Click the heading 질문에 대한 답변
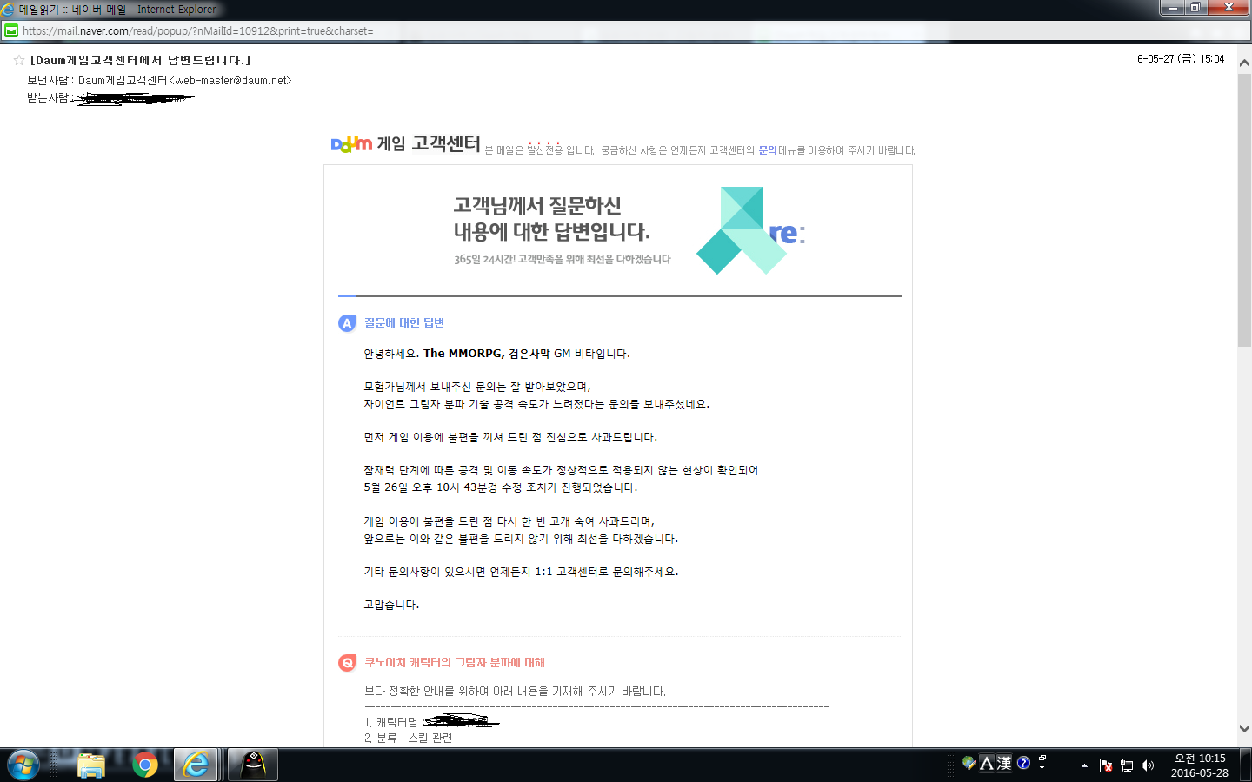Viewport: 1252px width, 782px height. tap(404, 322)
